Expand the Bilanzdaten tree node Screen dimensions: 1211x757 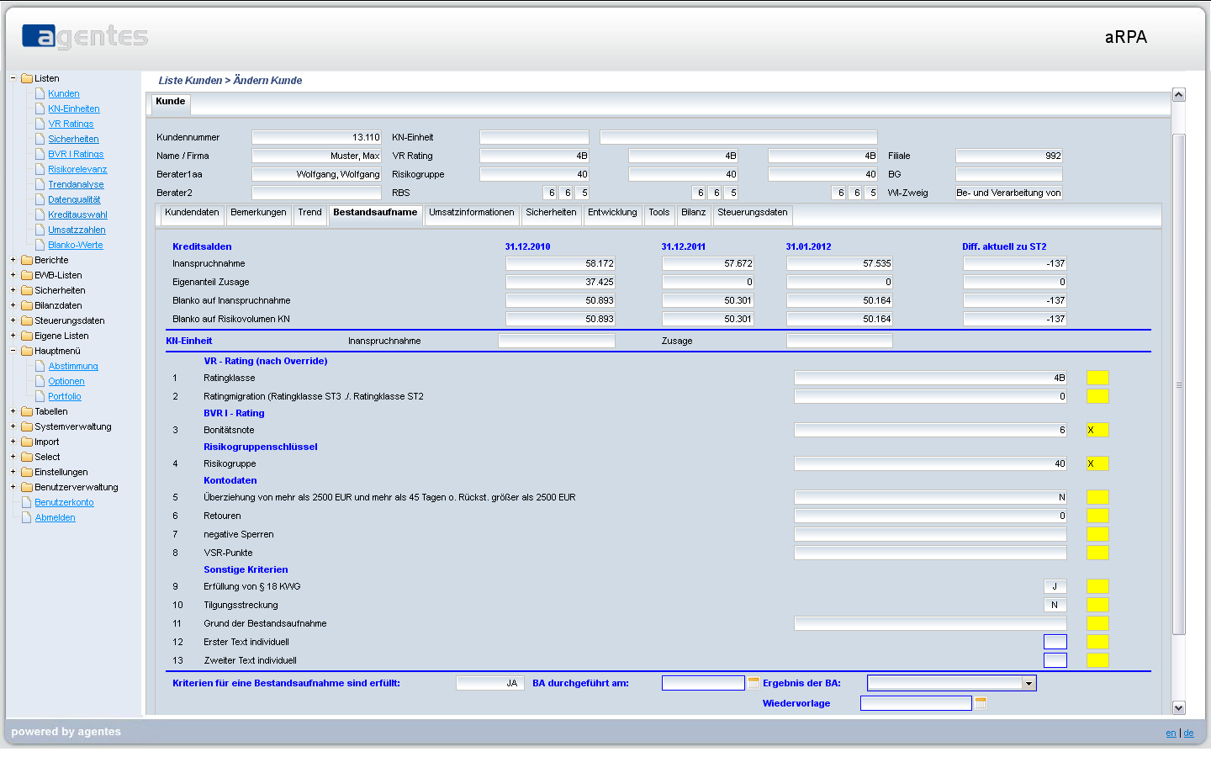pos(13,305)
